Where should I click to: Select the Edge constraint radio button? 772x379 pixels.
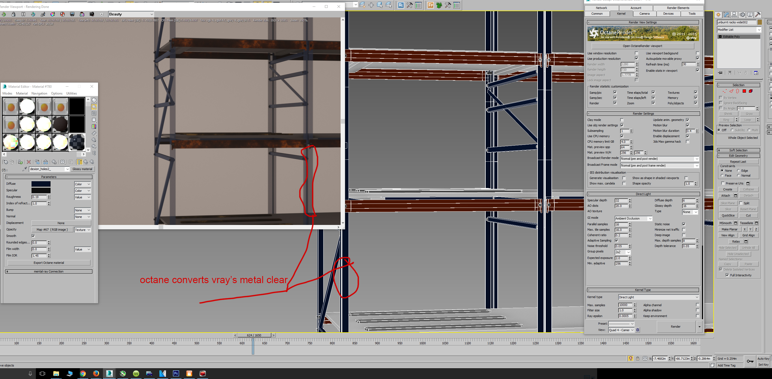739,171
